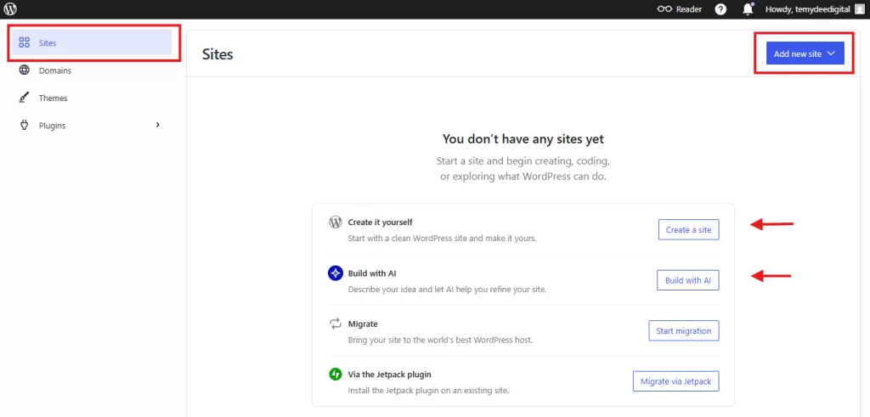The width and height of the screenshot is (870, 417).
Task: Select Themes in the sidebar
Action: pos(92,98)
